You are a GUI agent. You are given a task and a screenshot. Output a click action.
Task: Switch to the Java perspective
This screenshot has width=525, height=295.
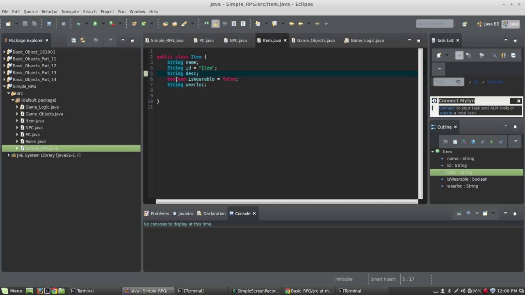[x=511, y=24]
